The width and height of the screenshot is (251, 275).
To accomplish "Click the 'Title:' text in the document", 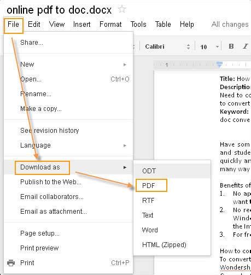I will pyautogui.click(x=227, y=79).
